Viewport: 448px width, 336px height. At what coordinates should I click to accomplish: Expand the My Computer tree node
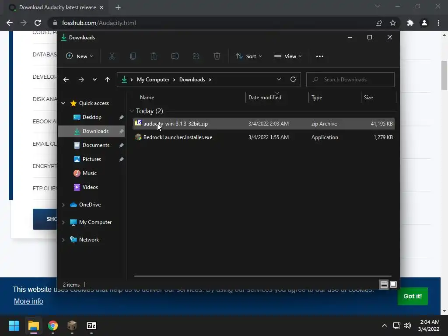(63, 222)
